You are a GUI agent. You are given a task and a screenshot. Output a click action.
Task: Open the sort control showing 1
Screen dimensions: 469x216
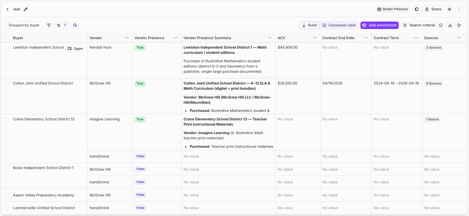(x=62, y=25)
